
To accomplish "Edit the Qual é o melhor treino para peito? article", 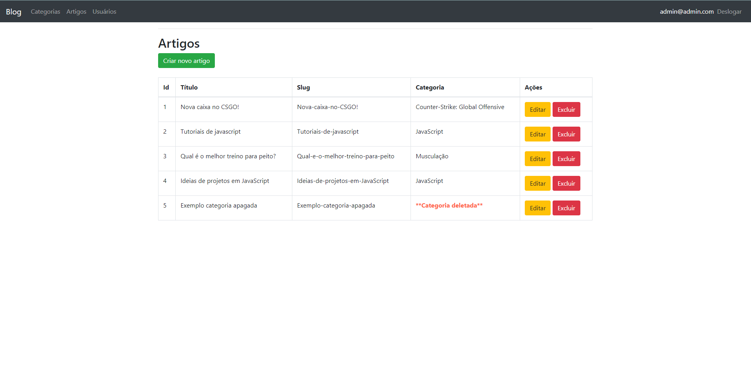I will (537, 159).
